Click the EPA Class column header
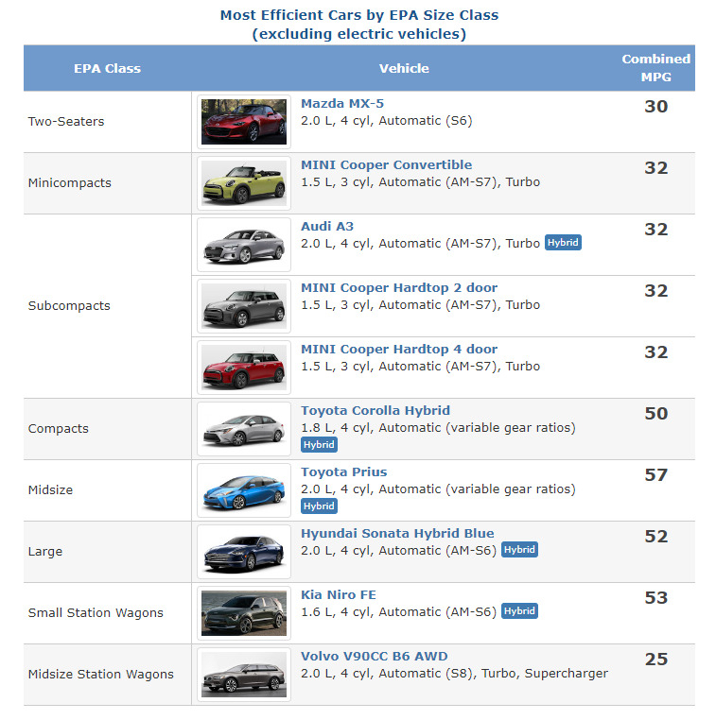This screenshot has width=716, height=720. pos(108,68)
